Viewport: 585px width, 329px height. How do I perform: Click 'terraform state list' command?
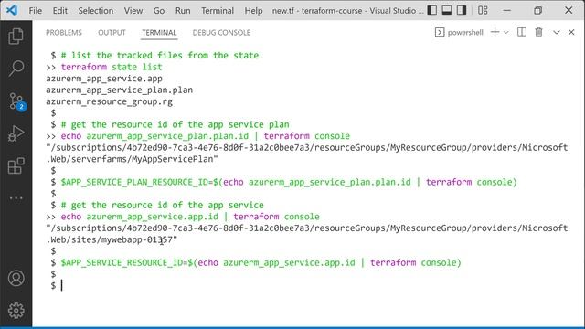112,67
